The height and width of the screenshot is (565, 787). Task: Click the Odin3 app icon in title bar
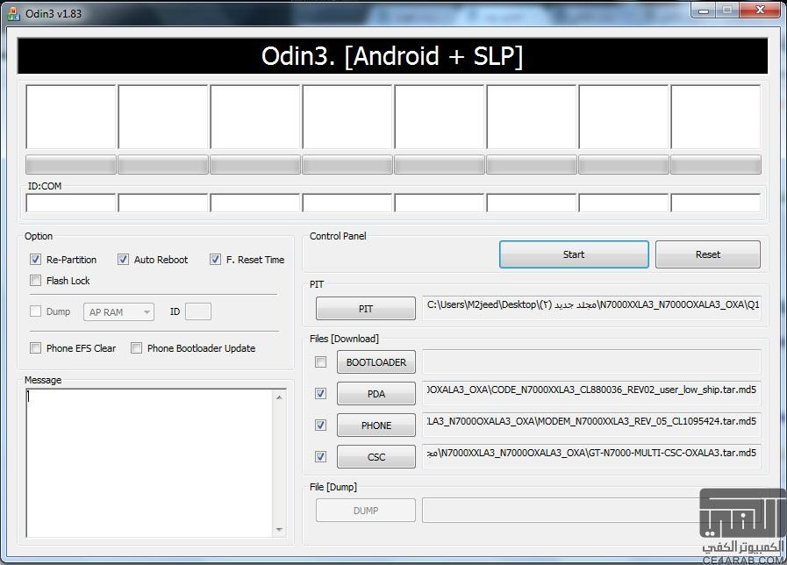[13, 13]
